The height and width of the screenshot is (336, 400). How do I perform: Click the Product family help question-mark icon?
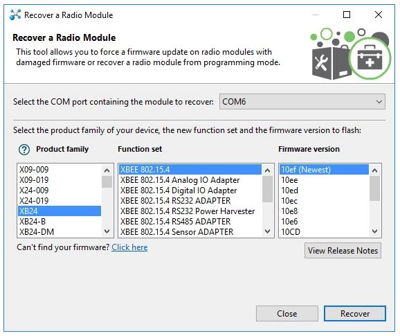24,150
